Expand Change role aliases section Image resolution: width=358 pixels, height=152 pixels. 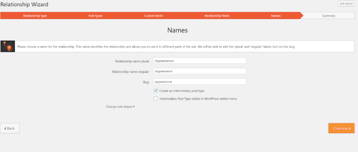tap(119, 107)
